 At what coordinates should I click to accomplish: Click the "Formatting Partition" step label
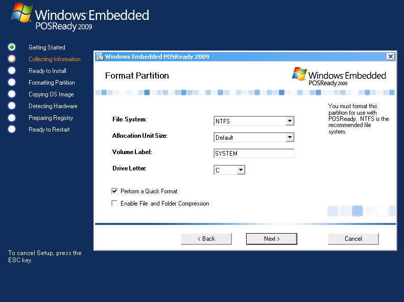[x=52, y=83]
